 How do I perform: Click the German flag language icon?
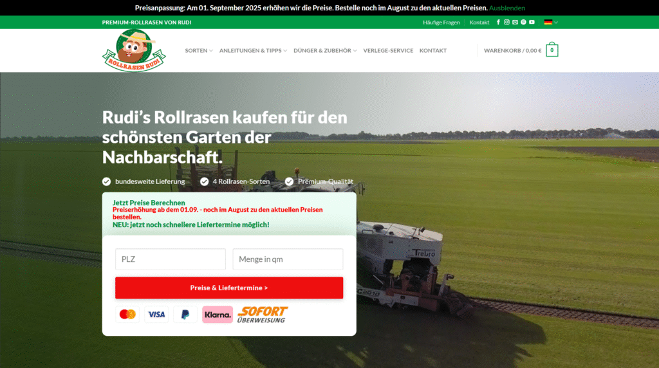[x=548, y=23]
